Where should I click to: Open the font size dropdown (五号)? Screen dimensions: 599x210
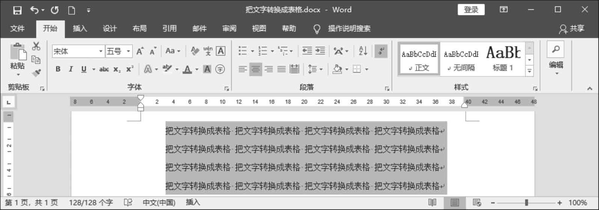click(x=128, y=51)
